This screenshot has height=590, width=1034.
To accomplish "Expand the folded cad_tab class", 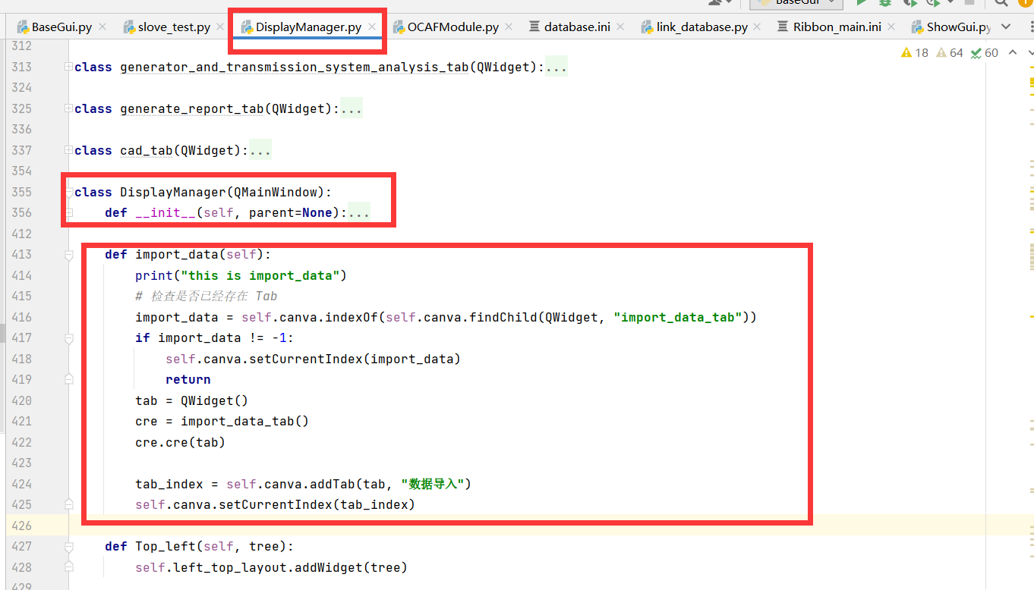I will click(x=69, y=150).
